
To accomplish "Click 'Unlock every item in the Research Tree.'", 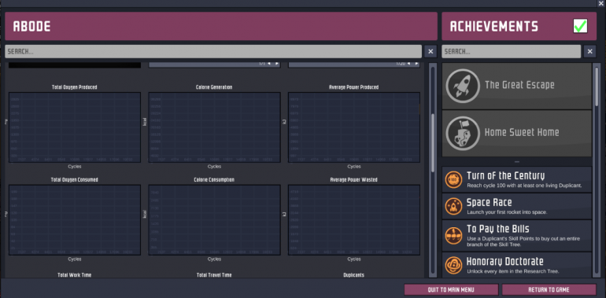I will pos(513,271).
